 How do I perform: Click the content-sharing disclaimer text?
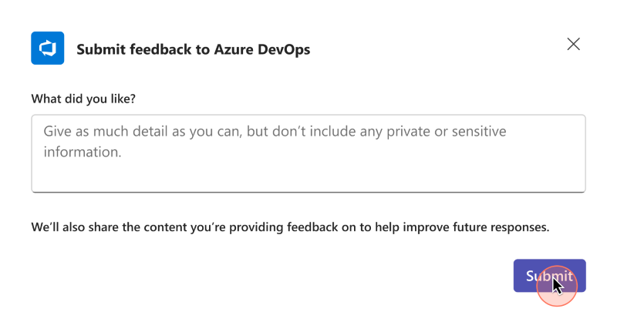pos(289,228)
